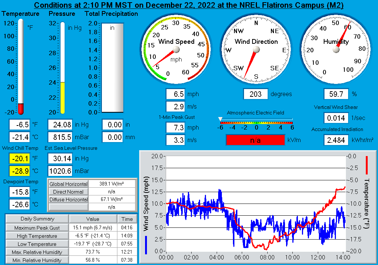The image size is (378, 265).
Task: Click the Wind Speed gauge dial
Action: click(176, 49)
